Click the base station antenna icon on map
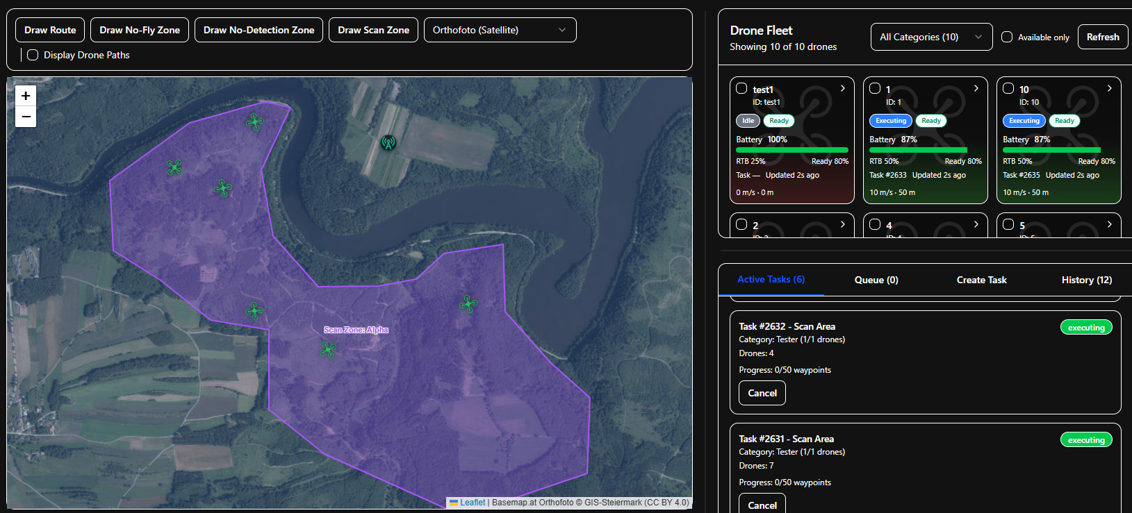 pos(388,143)
